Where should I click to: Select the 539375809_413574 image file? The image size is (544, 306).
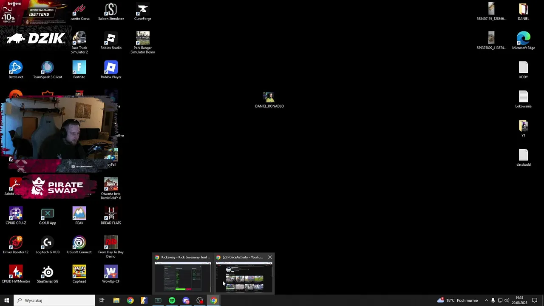click(491, 41)
